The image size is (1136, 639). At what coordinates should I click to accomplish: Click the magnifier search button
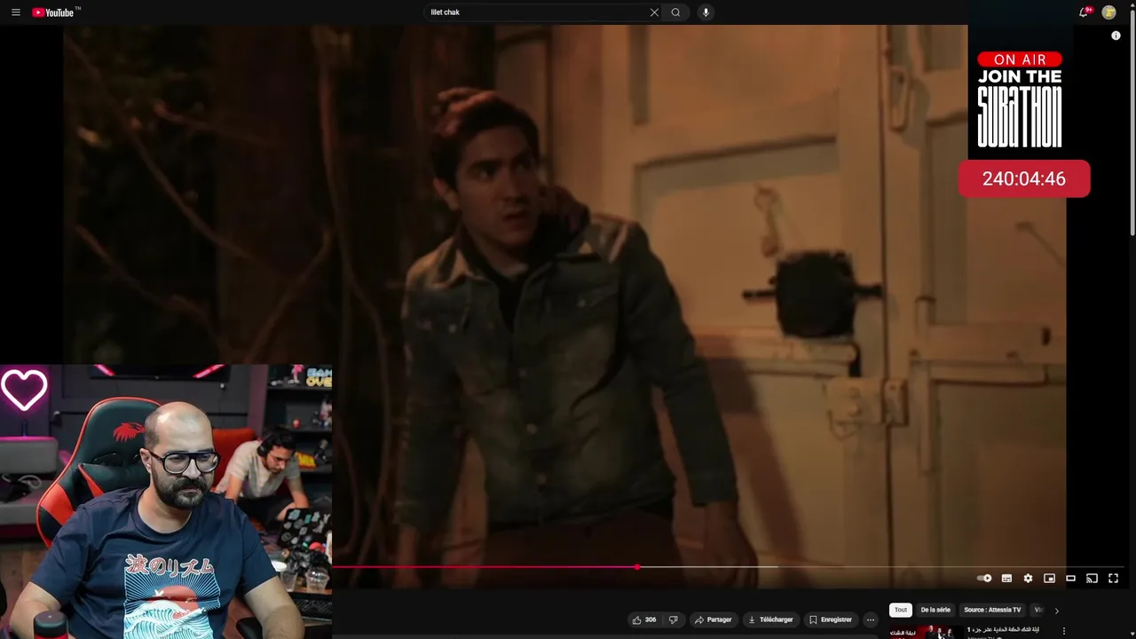click(675, 12)
